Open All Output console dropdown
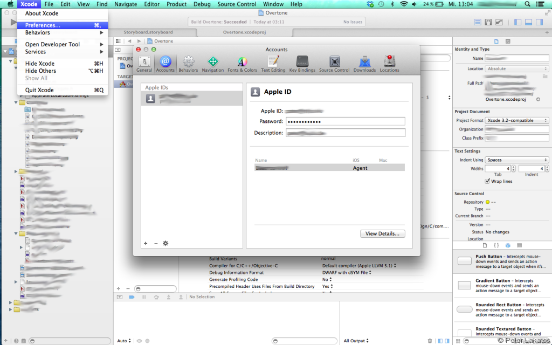Image resolution: width=552 pixels, height=345 pixels. click(356, 341)
